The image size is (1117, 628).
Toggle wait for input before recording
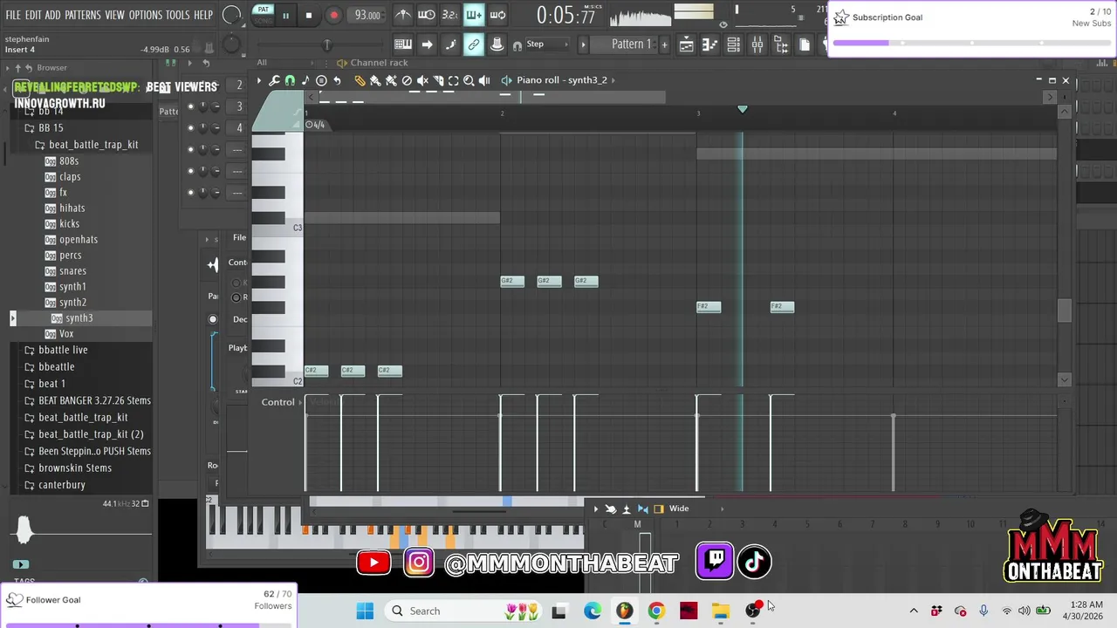click(426, 15)
